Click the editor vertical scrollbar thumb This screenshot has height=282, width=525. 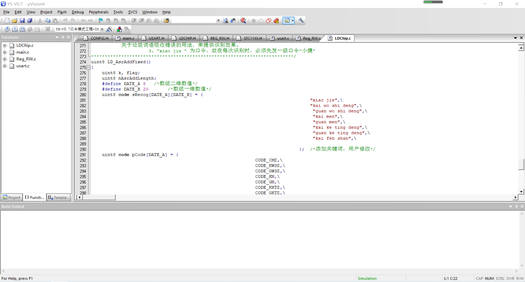coord(521,164)
